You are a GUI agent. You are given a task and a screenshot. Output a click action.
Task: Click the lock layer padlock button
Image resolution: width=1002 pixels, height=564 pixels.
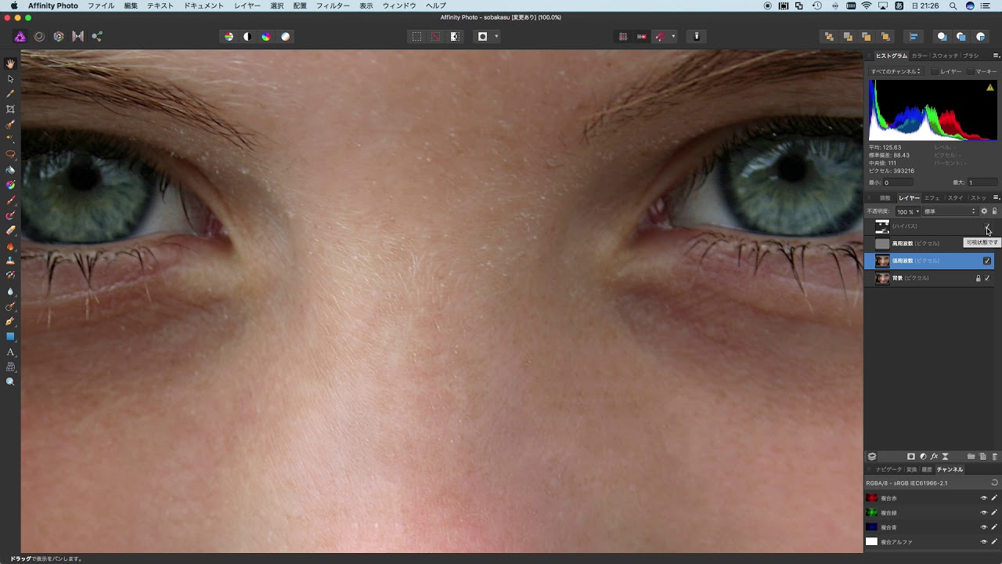pyautogui.click(x=995, y=211)
